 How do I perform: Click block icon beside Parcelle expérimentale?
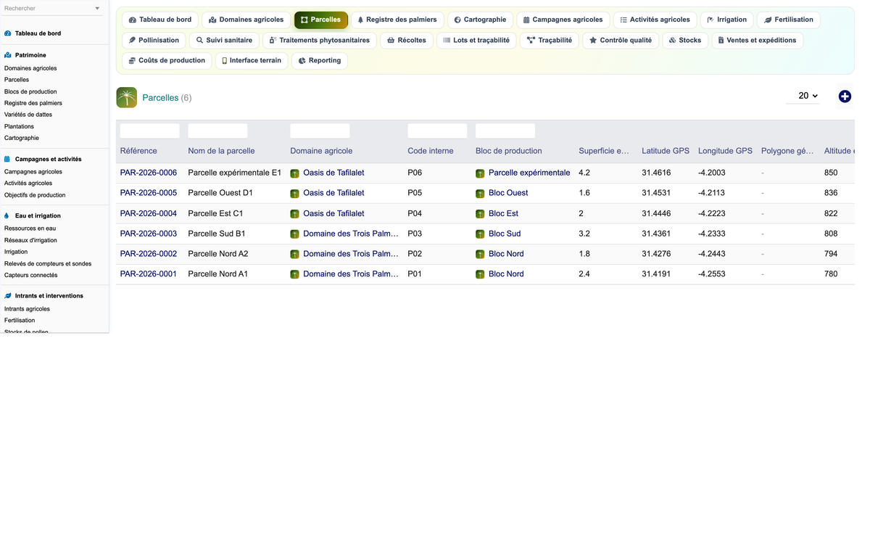pyautogui.click(x=480, y=173)
